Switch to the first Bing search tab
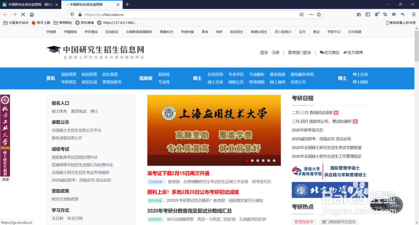The height and width of the screenshot is (225, 419). tap(31, 5)
